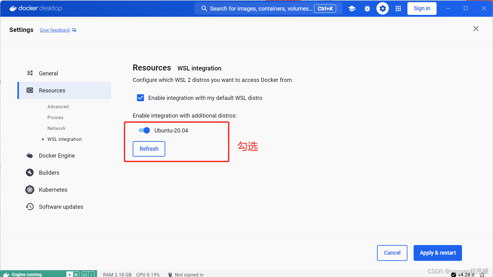Click the Resources disk icon in sidebar
The width and height of the screenshot is (493, 277).
pos(30,90)
